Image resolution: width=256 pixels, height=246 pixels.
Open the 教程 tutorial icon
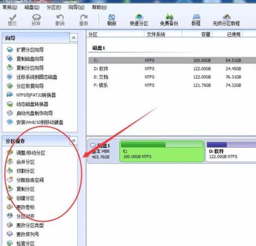(196, 20)
